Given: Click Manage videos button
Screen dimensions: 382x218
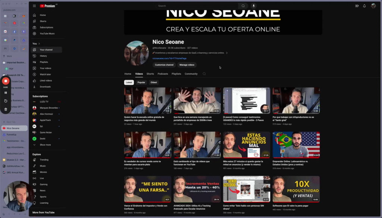Looking at the screenshot, I should [x=187, y=65].
